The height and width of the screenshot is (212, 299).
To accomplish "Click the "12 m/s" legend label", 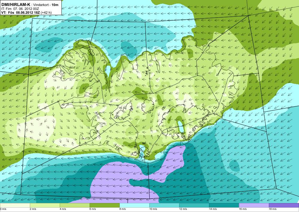I will (x=183, y=209).
